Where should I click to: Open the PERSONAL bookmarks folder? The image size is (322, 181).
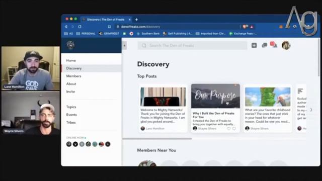click(x=86, y=34)
